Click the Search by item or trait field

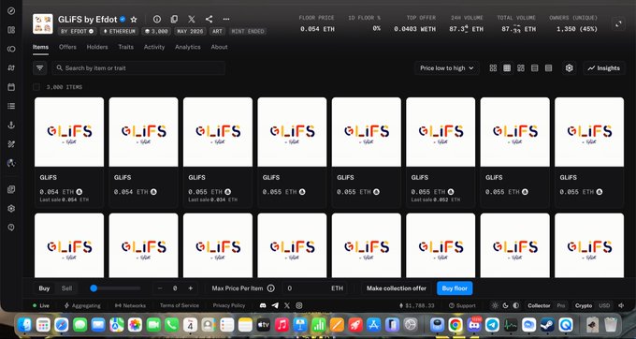coord(138,67)
